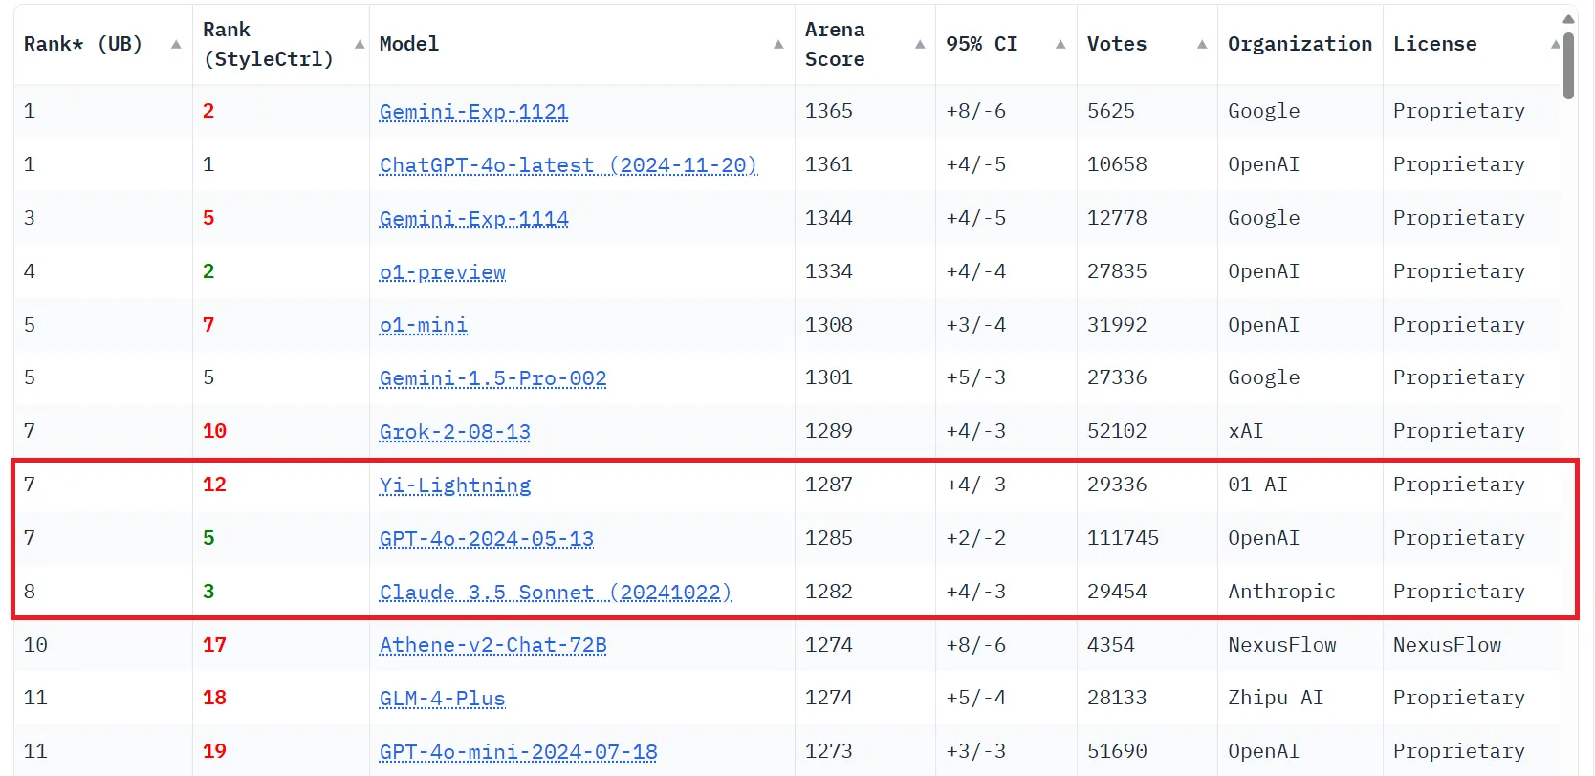The image size is (1595, 776).
Task: Click the score 1273 cell
Action: pos(829,751)
